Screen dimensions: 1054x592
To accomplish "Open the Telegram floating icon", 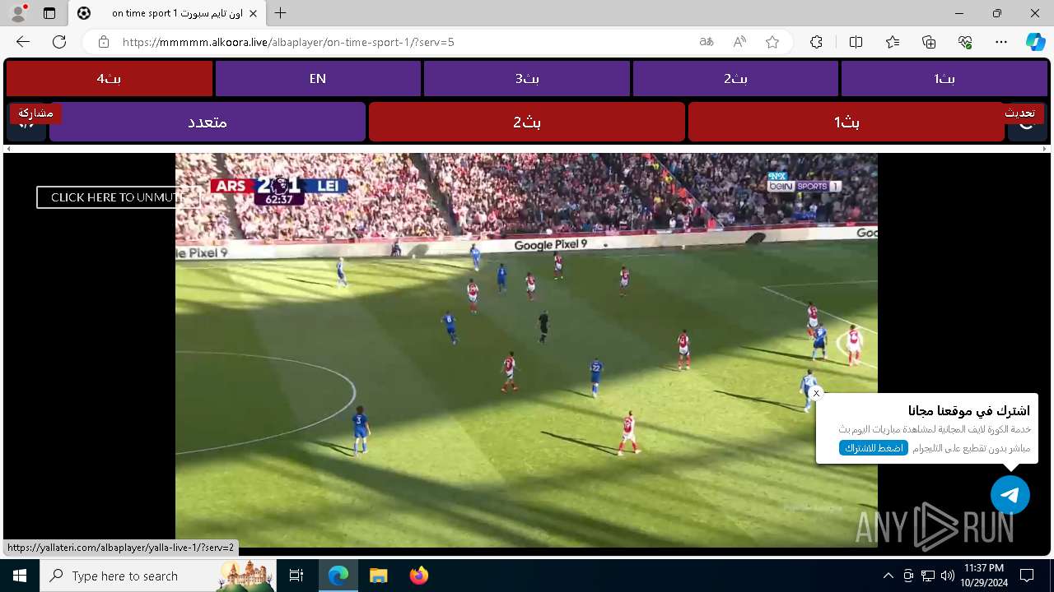I will click(x=1010, y=495).
